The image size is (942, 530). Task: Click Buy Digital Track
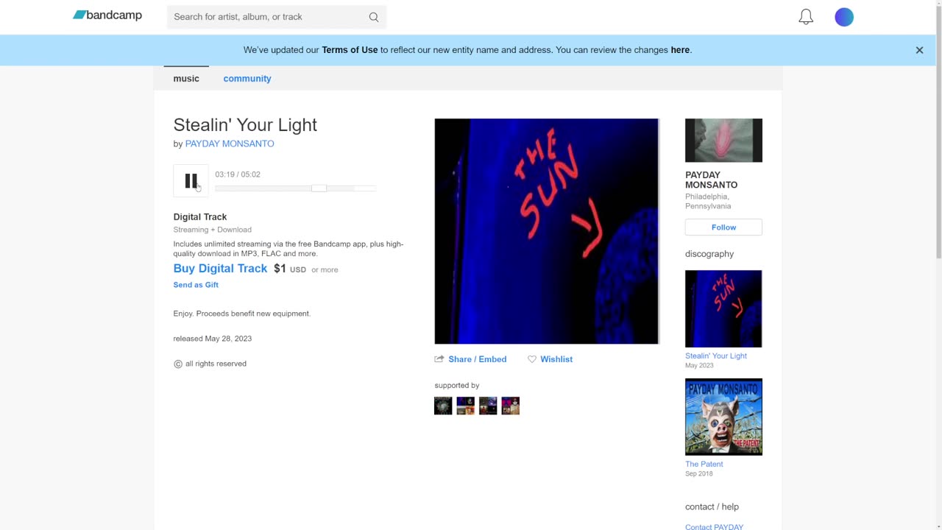click(x=220, y=269)
